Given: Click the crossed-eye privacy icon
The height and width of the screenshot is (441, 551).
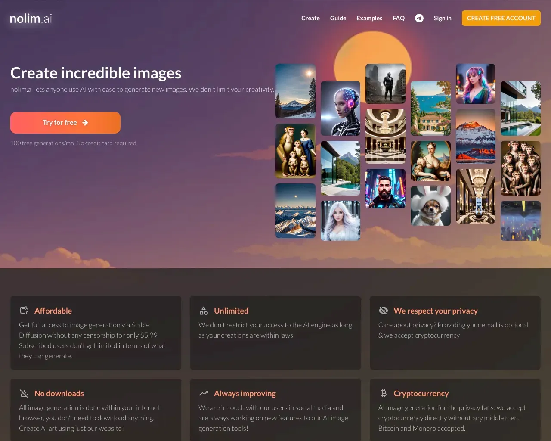Looking at the screenshot, I should click(383, 311).
